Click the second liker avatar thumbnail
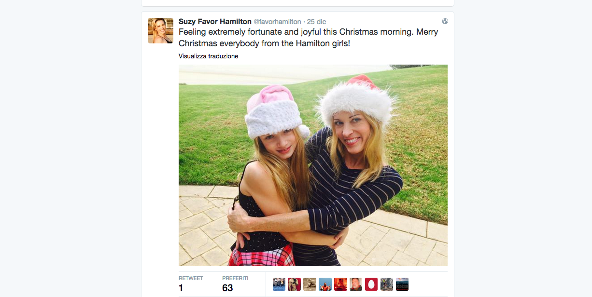Image resolution: width=592 pixels, height=297 pixels. pyautogui.click(x=294, y=284)
